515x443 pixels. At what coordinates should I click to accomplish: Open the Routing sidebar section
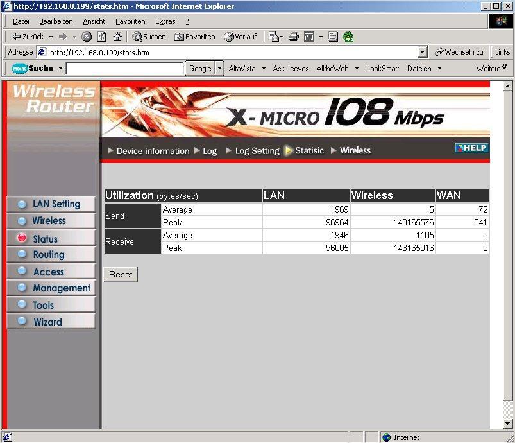pos(51,254)
